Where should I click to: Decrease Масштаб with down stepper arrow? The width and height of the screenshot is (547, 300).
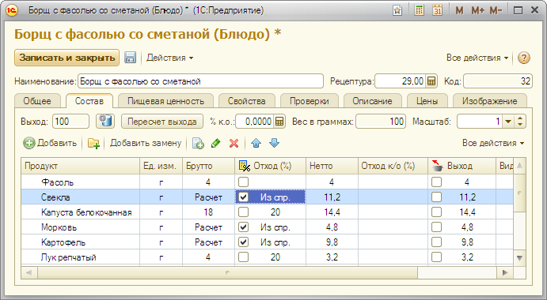520,125
